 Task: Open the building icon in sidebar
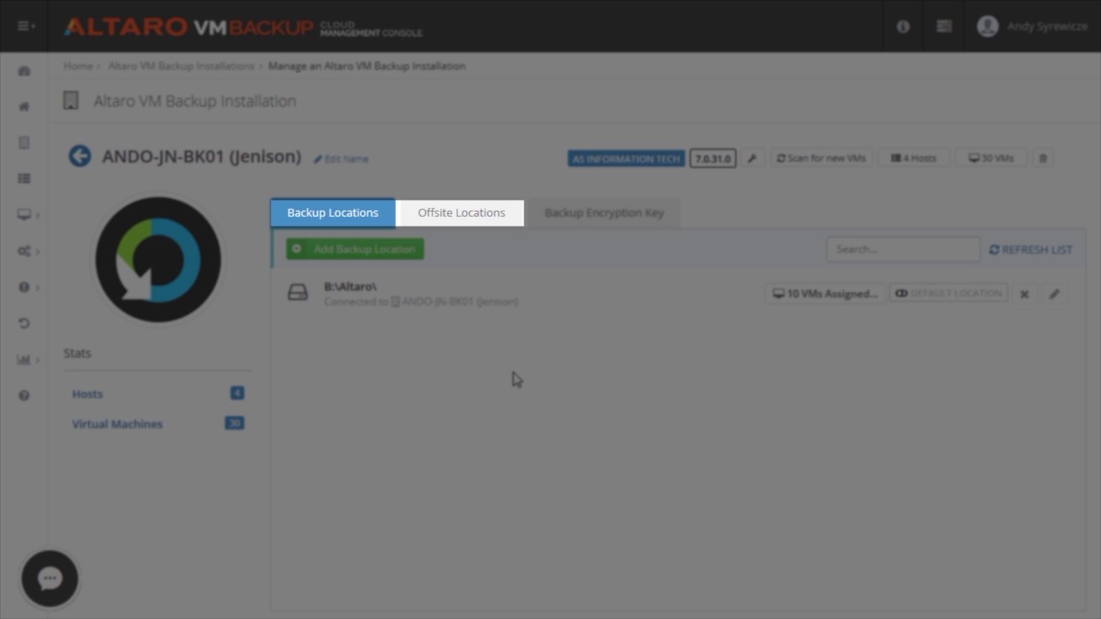coord(24,143)
